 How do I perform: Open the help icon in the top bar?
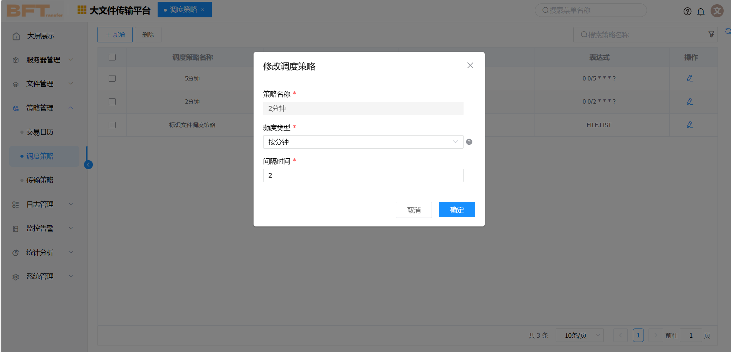coord(687,11)
